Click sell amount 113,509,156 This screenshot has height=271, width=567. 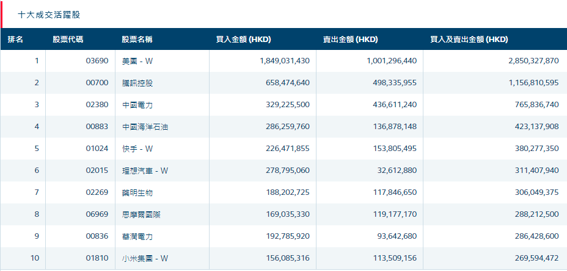(x=395, y=258)
